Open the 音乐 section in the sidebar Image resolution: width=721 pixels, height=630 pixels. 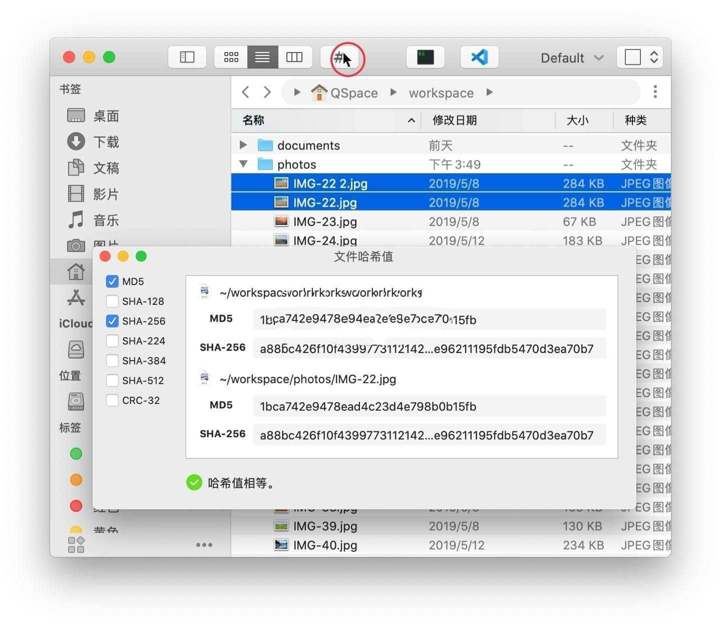[x=106, y=219]
